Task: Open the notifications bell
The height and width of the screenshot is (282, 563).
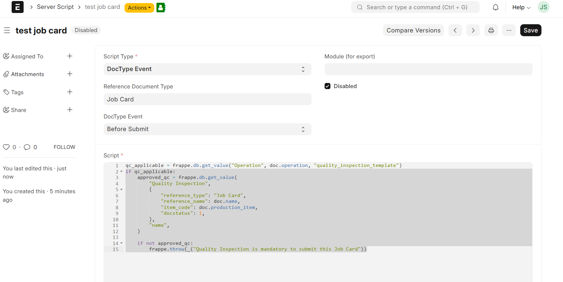Action: pos(495,7)
